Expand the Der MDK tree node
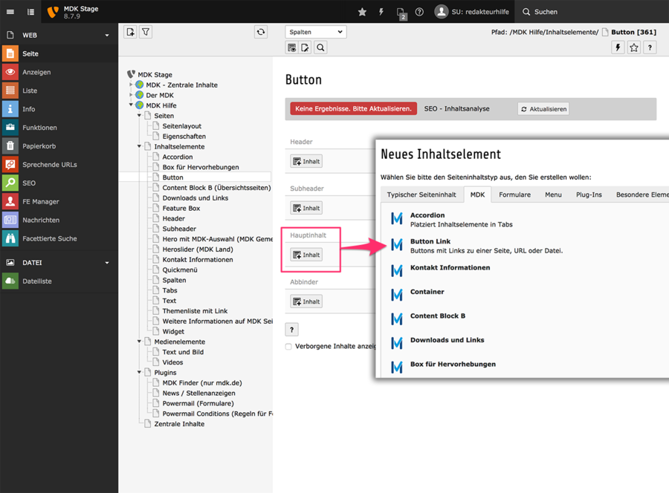The width and height of the screenshot is (669, 493). 131,95
